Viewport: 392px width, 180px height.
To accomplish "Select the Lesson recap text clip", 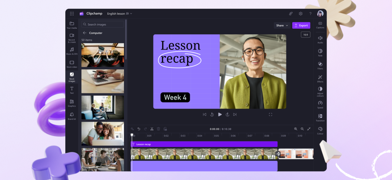I will 204,144.
